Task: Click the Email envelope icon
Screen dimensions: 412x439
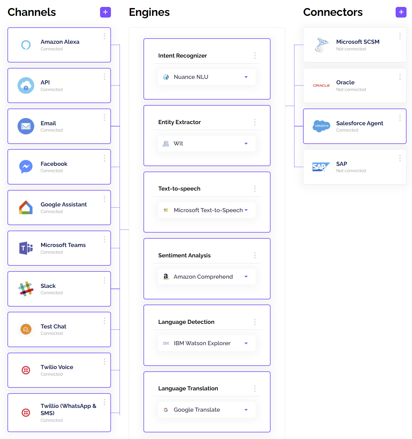Action: click(x=26, y=126)
